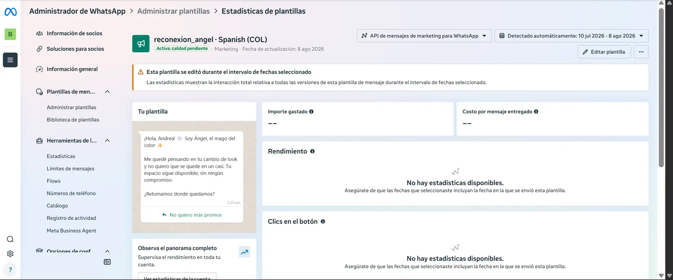Collapse the Opciones de conf section chevron

(107, 251)
